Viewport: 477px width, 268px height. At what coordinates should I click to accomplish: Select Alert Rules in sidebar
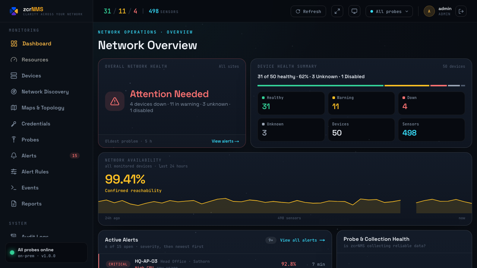tap(47, 172)
